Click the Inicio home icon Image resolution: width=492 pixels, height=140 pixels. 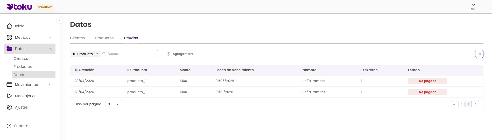[x=9, y=26]
